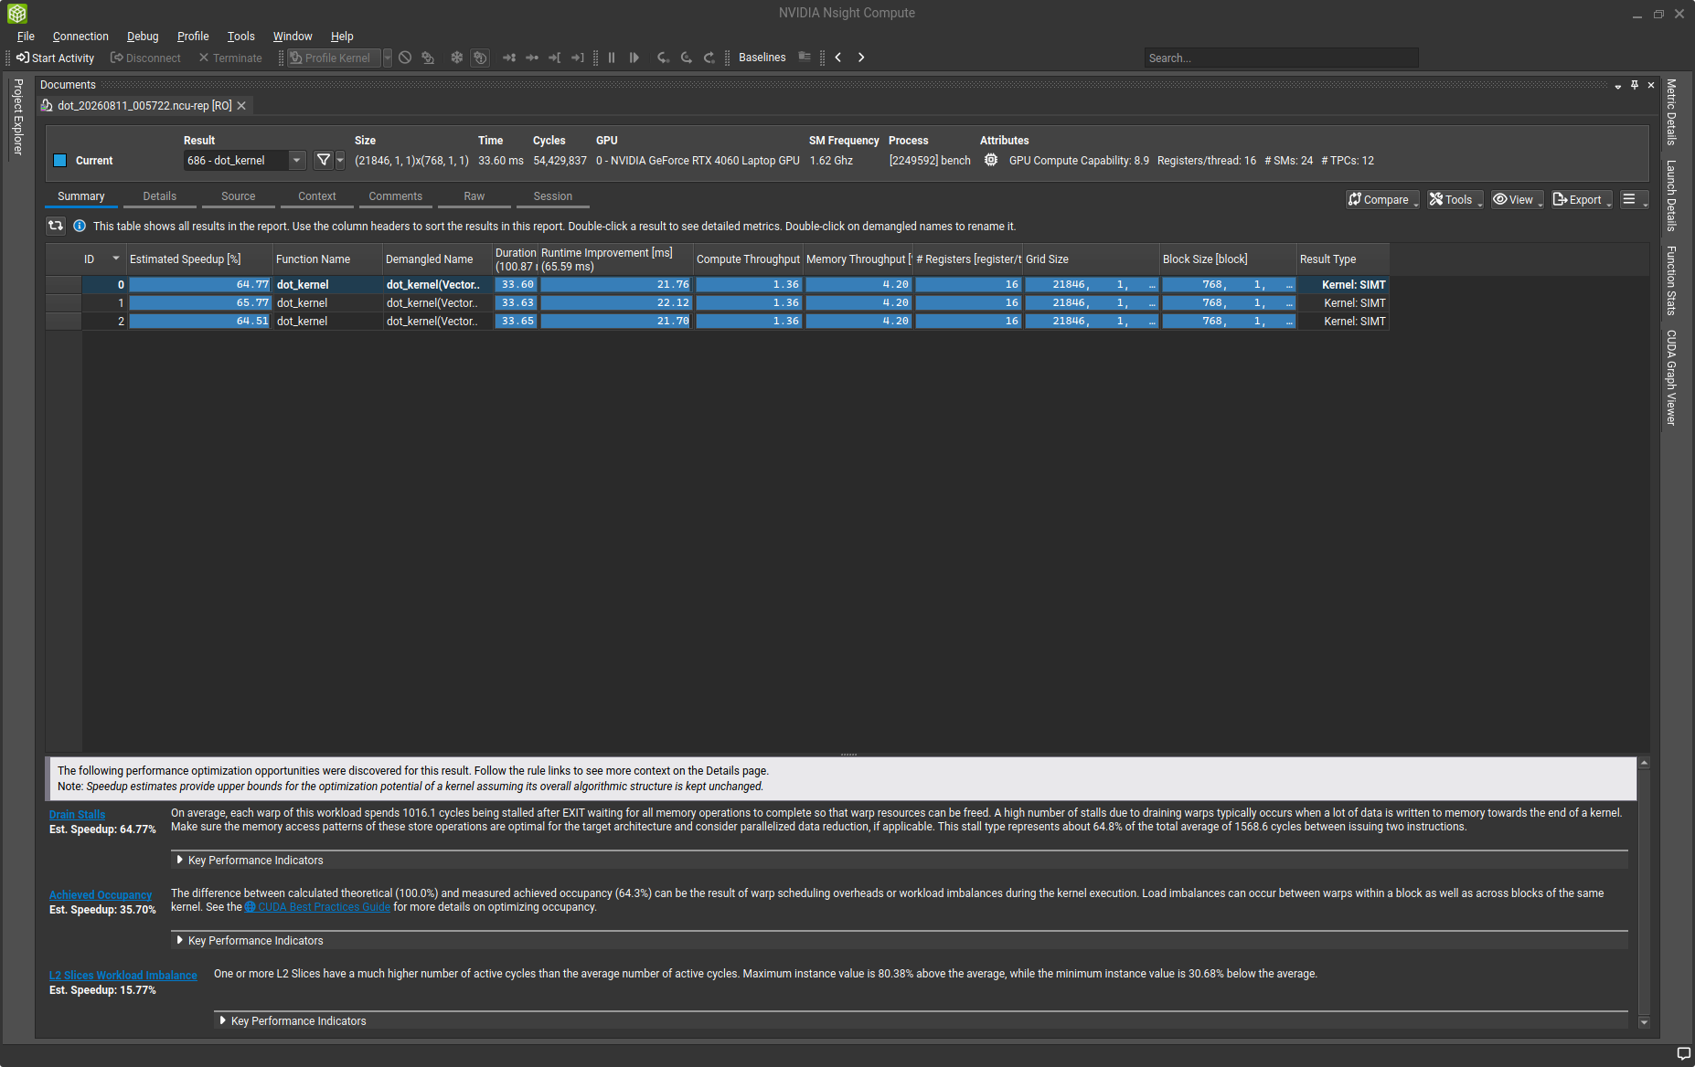Go to the previous baseline with left chevron

pos(838,58)
